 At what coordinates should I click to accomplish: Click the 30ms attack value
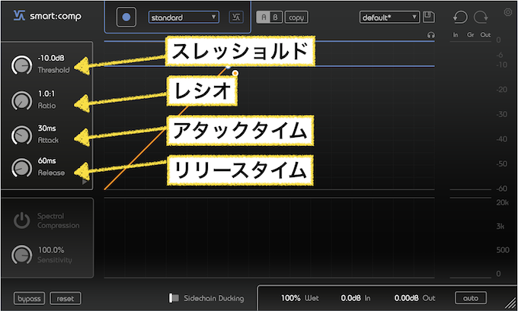coord(47,128)
